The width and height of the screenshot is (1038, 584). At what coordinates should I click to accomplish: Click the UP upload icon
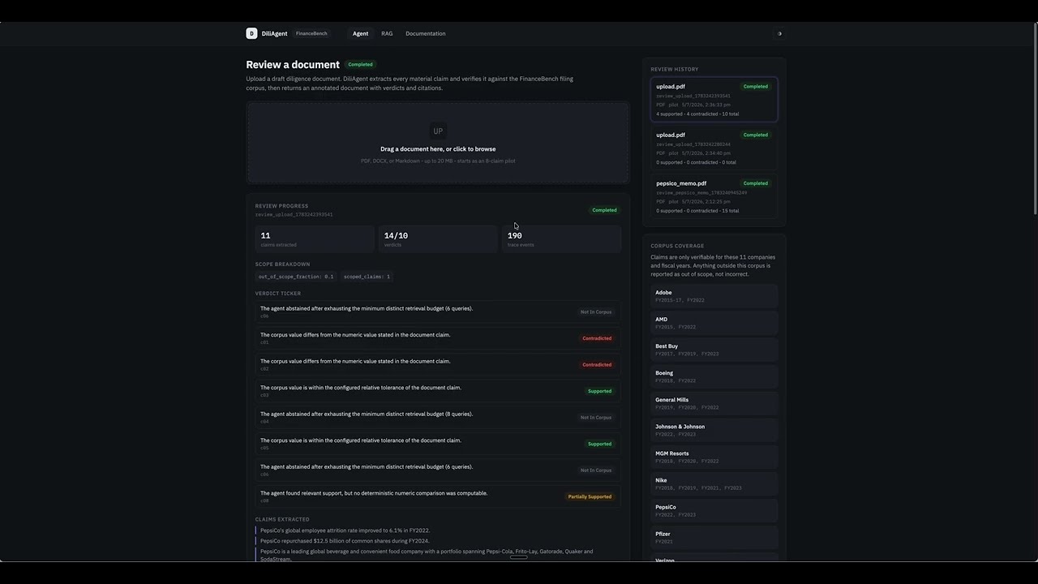pos(438,131)
